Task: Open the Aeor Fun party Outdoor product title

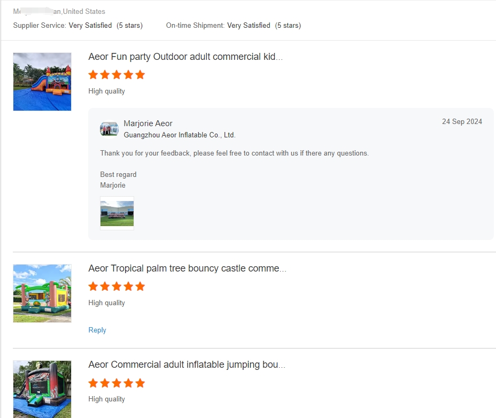Action: tap(185, 57)
